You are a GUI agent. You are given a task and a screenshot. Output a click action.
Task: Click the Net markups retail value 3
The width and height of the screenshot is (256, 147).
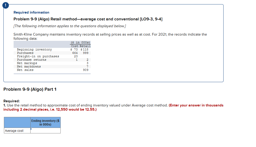click(88, 63)
